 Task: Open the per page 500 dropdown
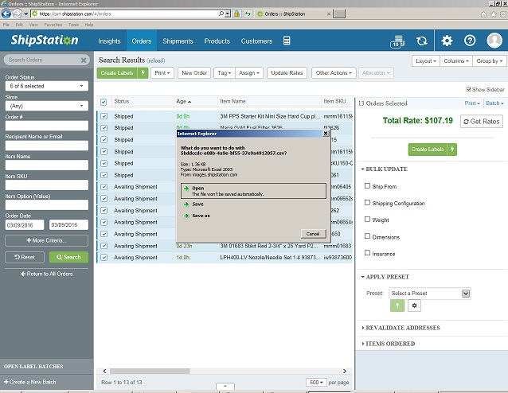316,383
